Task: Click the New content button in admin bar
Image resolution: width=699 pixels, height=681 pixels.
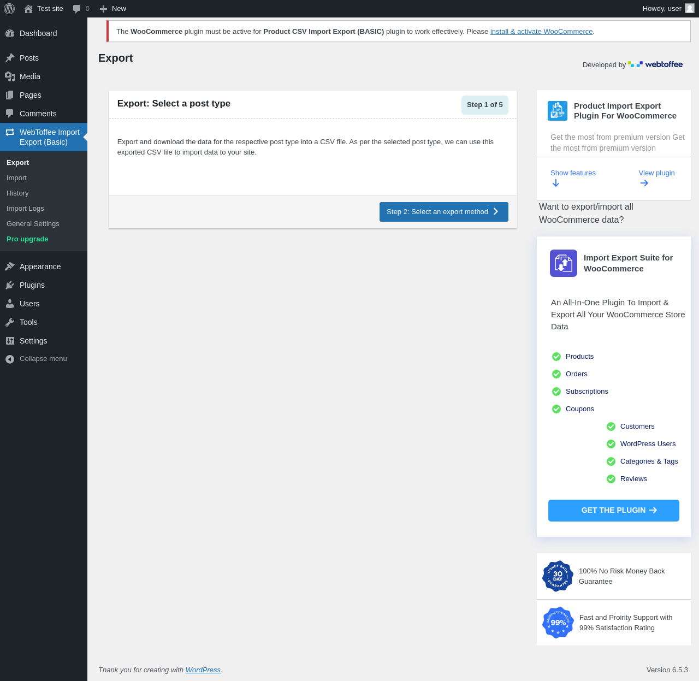Action: point(113,9)
